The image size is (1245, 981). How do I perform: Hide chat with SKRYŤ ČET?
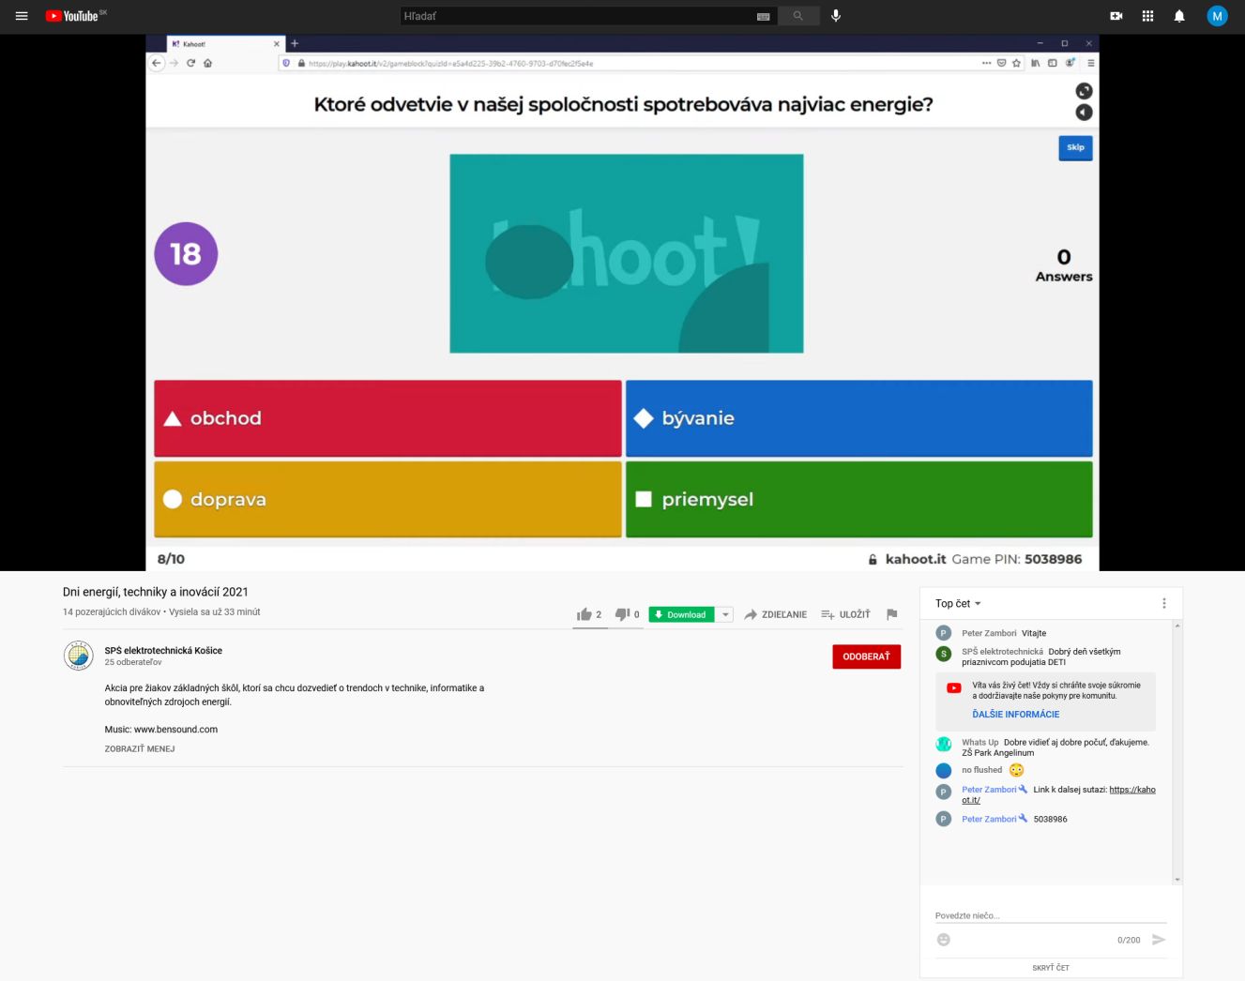(1051, 968)
